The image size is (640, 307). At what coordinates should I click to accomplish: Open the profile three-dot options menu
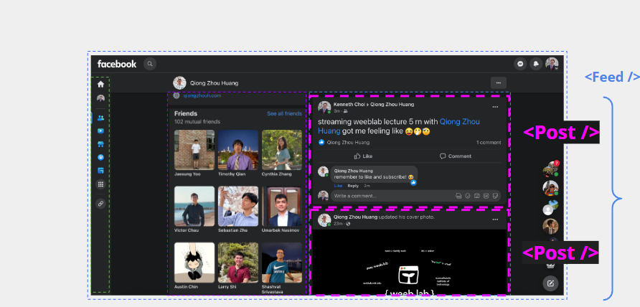499,83
